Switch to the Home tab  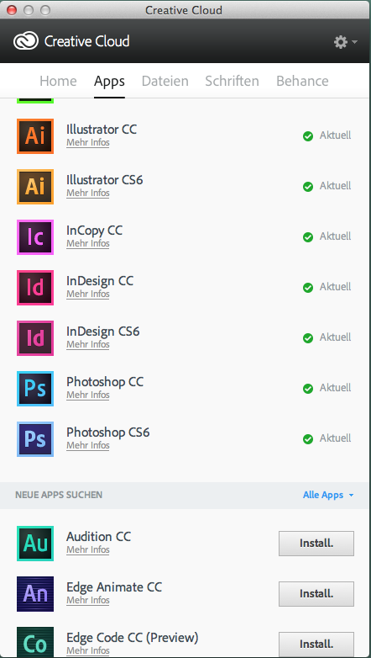[x=58, y=81]
